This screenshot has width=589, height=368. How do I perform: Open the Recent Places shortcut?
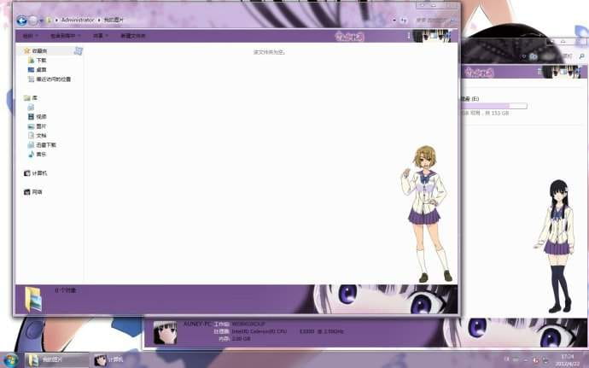(51, 79)
